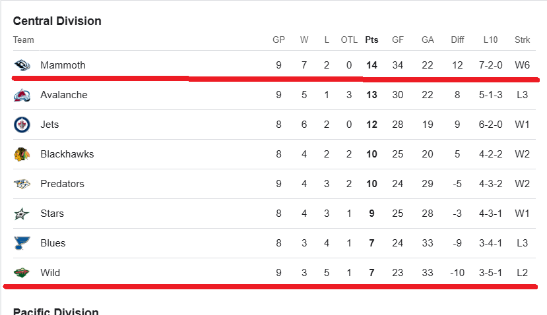Click the GP column header
547x315 pixels.
tap(278, 40)
